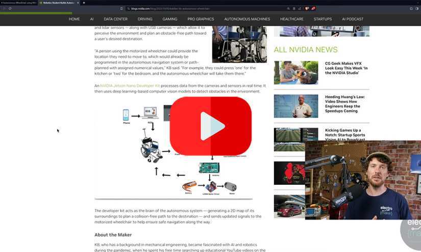The width and height of the screenshot is (421, 252).
Task: Open site info icon beside blogs.nvidia.com
Action: pos(129,9)
